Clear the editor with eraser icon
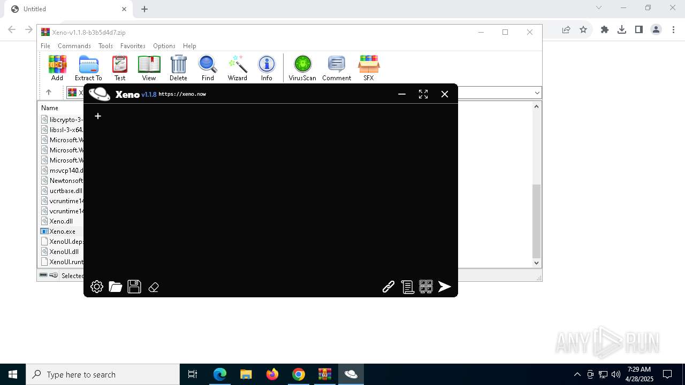The height and width of the screenshot is (385, 685). tap(154, 287)
